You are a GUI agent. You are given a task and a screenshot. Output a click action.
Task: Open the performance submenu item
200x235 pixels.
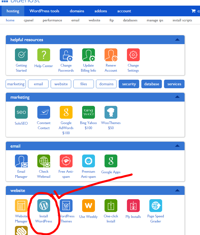point(52,20)
